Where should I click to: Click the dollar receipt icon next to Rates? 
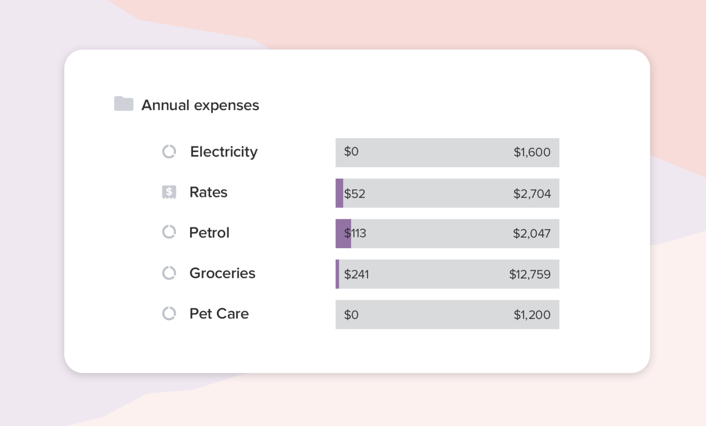169,192
